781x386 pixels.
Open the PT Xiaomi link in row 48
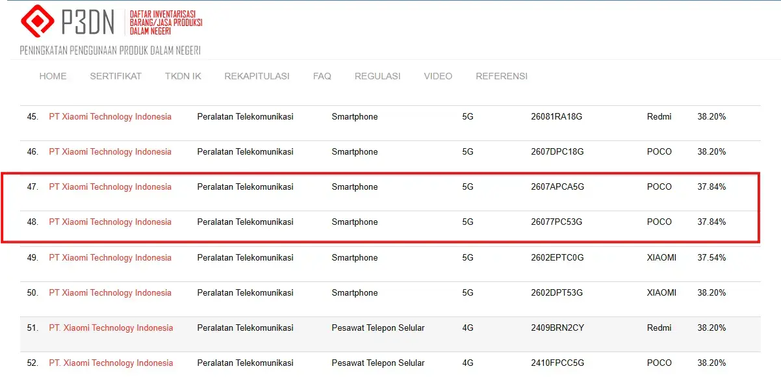(110, 222)
